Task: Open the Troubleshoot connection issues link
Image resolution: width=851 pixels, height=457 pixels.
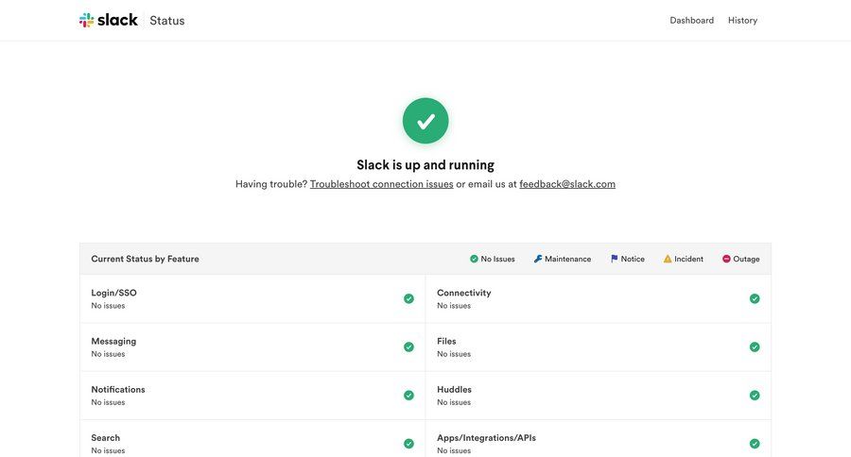Action: 382,184
